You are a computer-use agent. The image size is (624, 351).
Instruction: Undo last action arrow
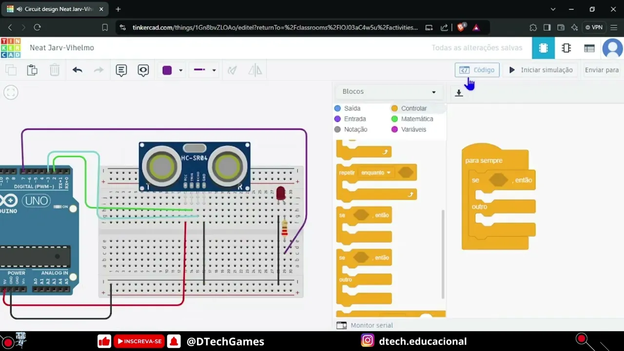point(77,70)
